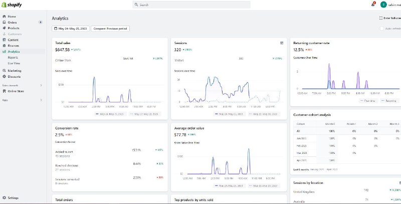Viewport: 401px width, 204px height.
Task: Open Sessions by location title
Action: pos(308,183)
